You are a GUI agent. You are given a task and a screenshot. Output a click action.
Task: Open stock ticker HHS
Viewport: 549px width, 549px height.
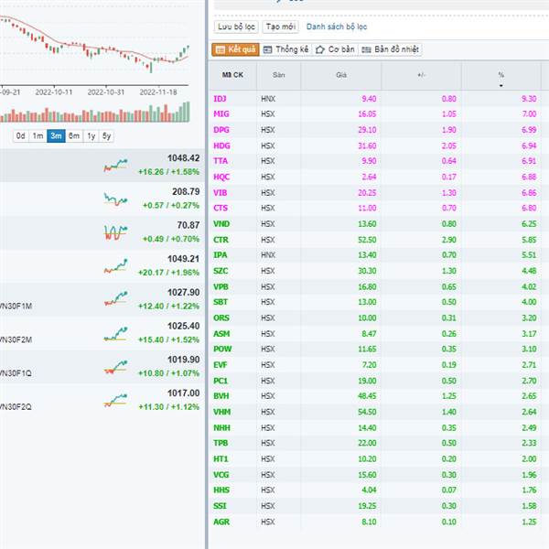221,490
